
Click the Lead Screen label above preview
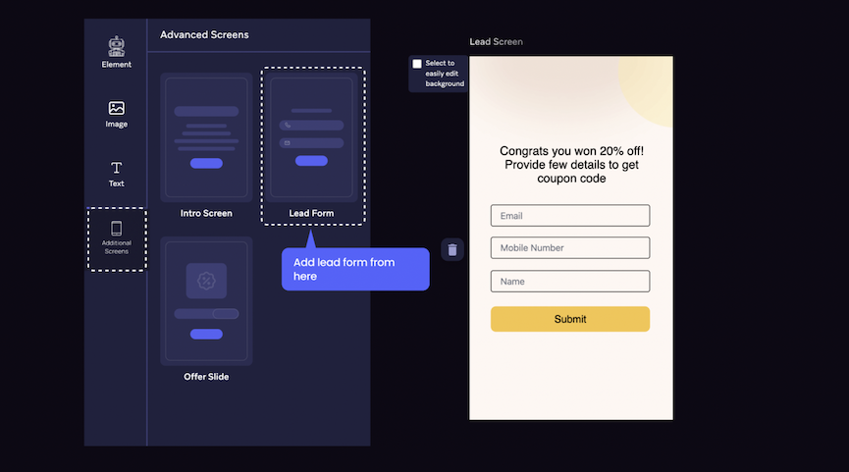pos(496,42)
